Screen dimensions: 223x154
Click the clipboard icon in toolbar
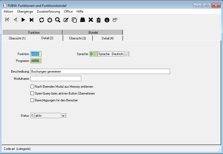tap(99, 20)
